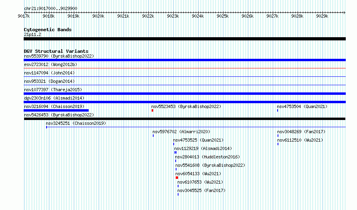Click the blue nsv6107653 variant marker
Screen dimensions: 357x210
(x=178, y=186)
